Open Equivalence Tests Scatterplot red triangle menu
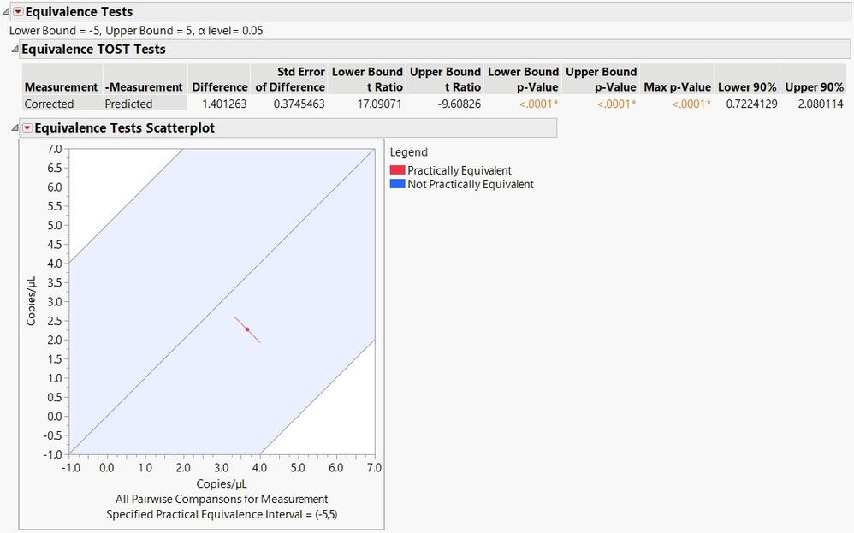This screenshot has height=533, width=854. [27, 128]
